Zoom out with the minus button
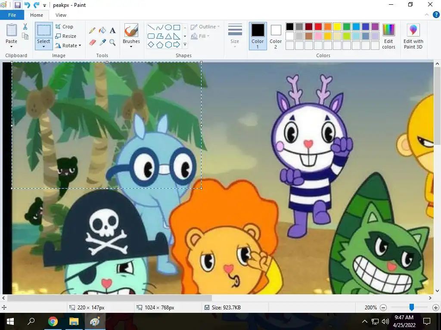Screen dimensions: 441x330 (383, 308)
